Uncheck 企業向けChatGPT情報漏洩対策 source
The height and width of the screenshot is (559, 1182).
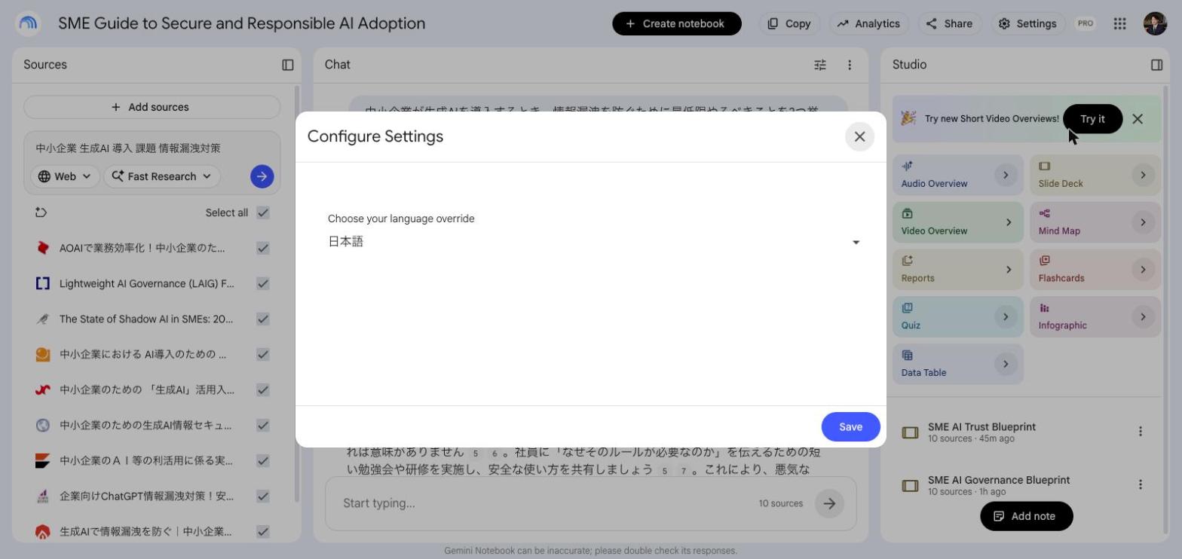click(263, 496)
